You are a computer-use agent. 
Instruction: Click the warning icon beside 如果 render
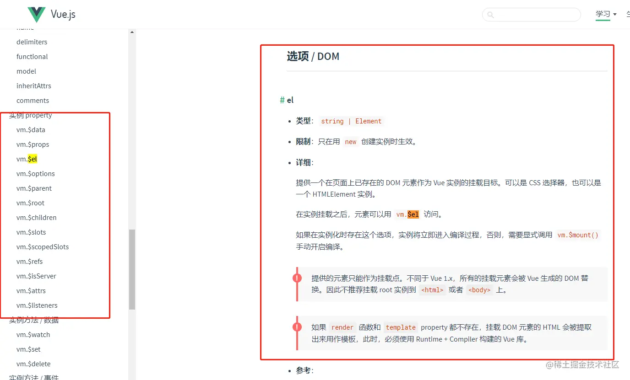(x=297, y=327)
